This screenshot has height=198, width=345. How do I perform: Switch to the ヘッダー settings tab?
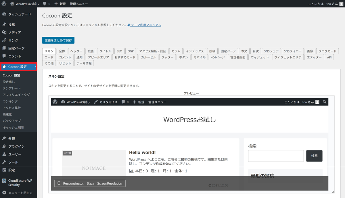76,51
